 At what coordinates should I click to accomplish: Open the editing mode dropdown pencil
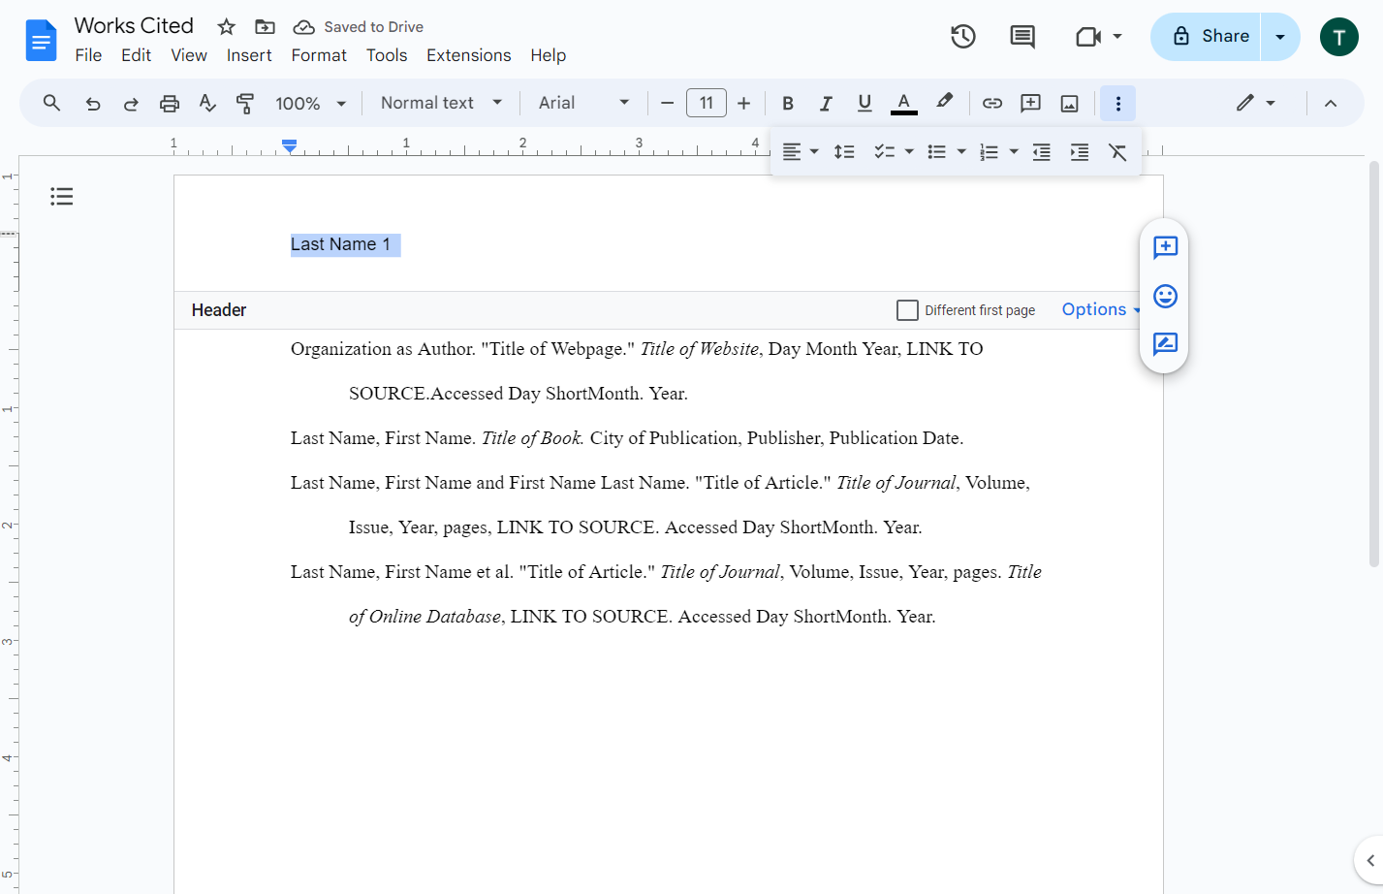(1255, 103)
